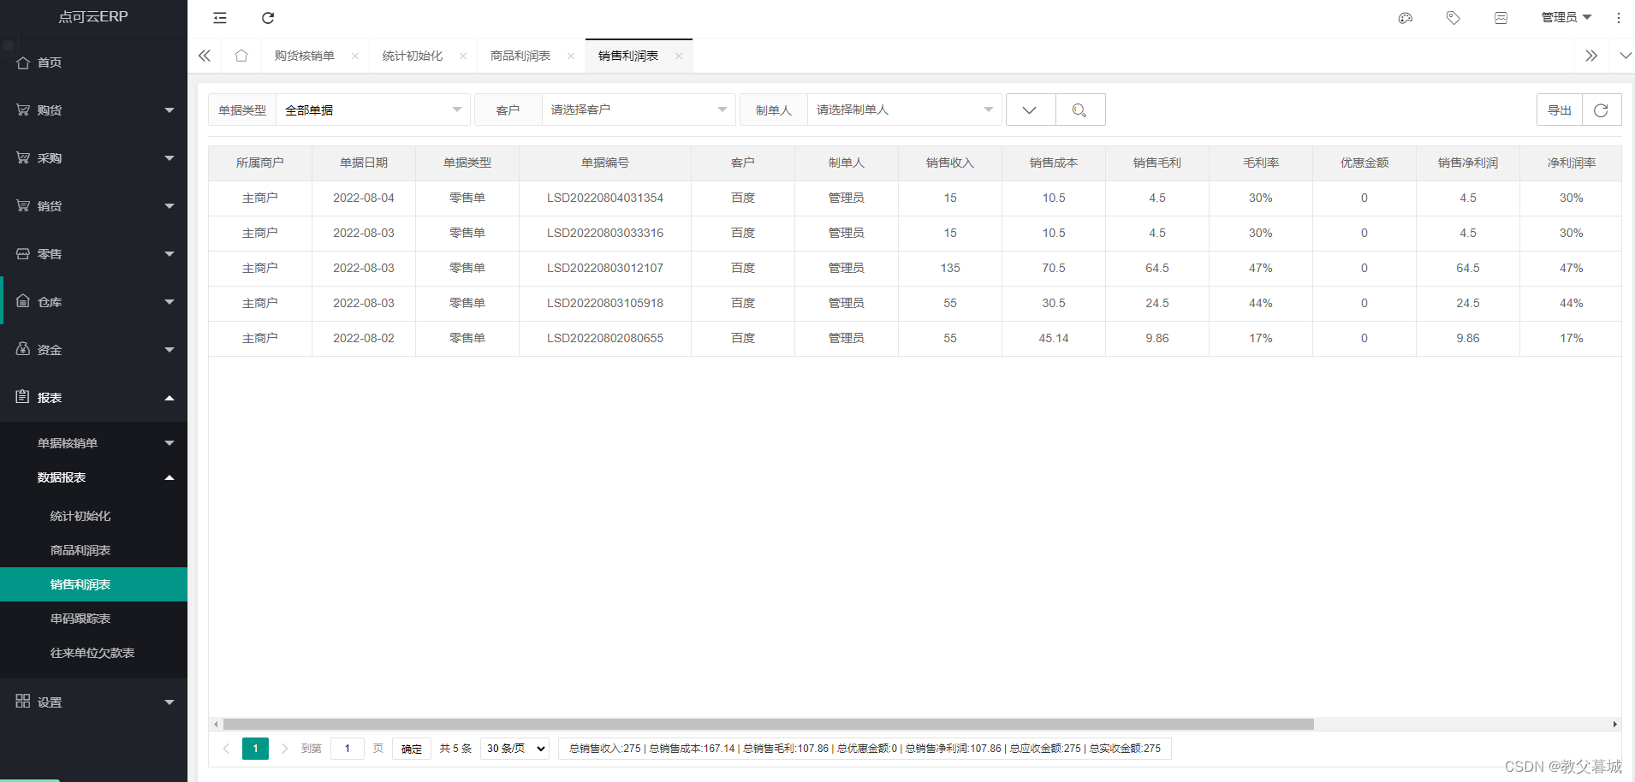
Task: Click the page number input field
Action: pos(347,749)
